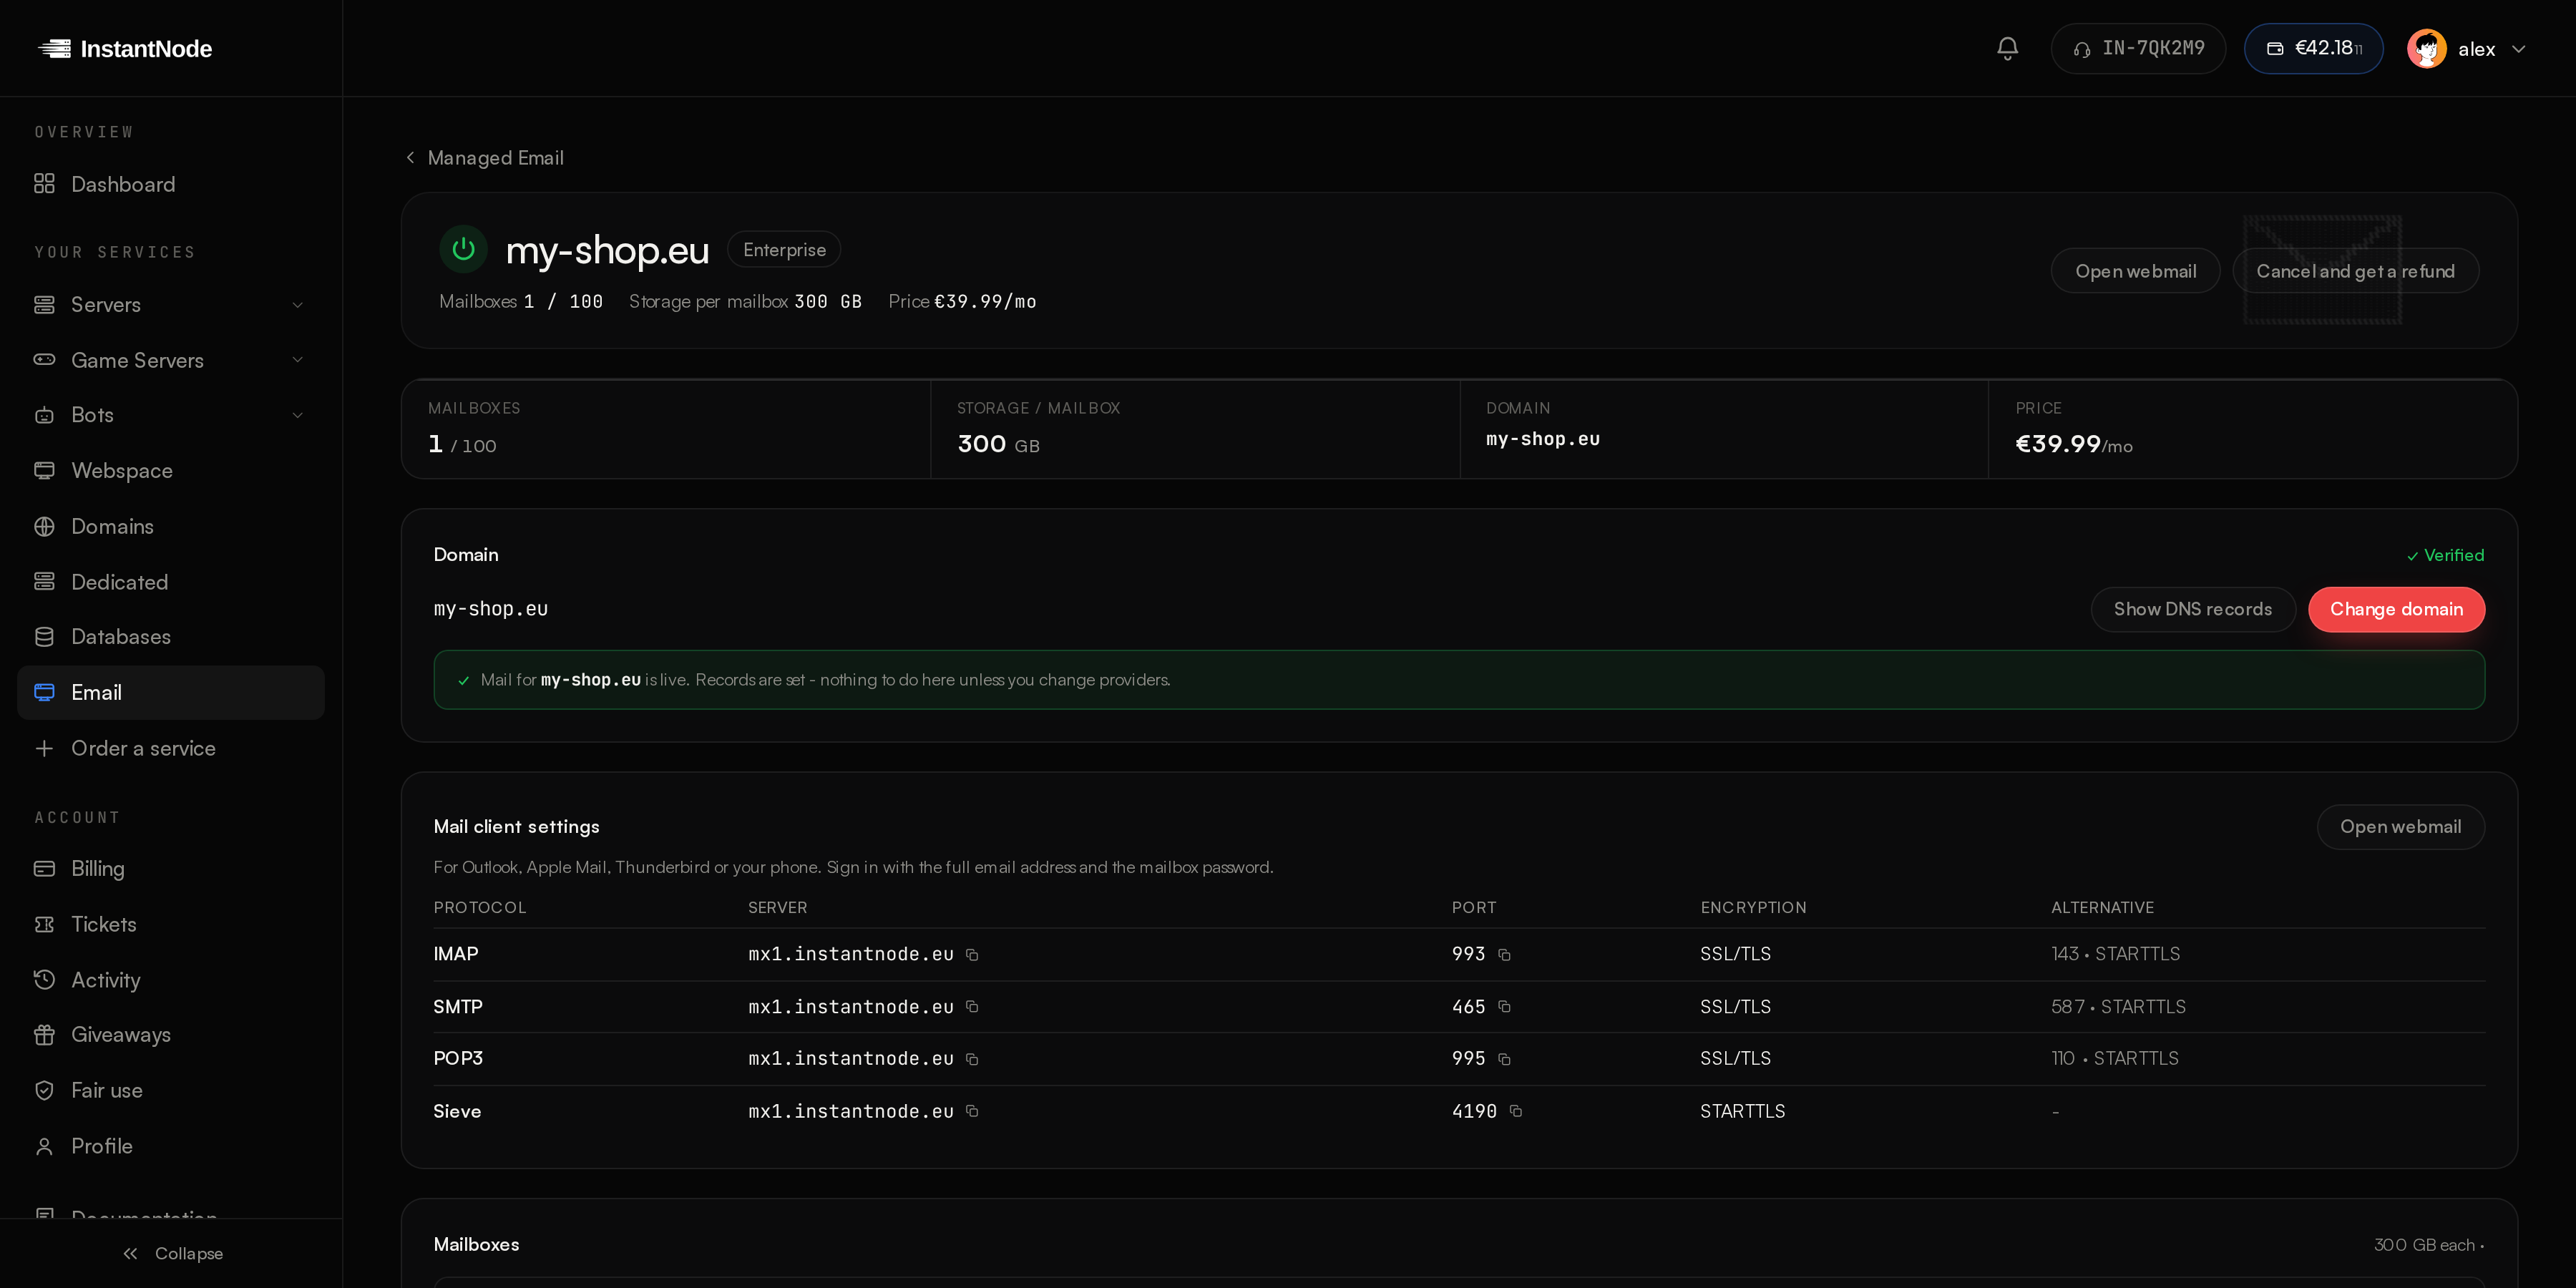The width and height of the screenshot is (2576, 1288).
Task: Open Fair use page
Action: pos(171,1090)
